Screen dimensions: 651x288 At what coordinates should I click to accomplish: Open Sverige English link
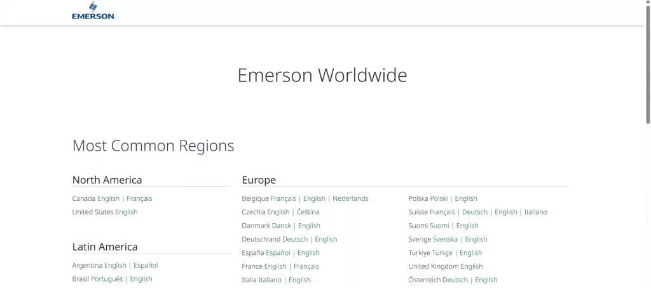(476, 240)
